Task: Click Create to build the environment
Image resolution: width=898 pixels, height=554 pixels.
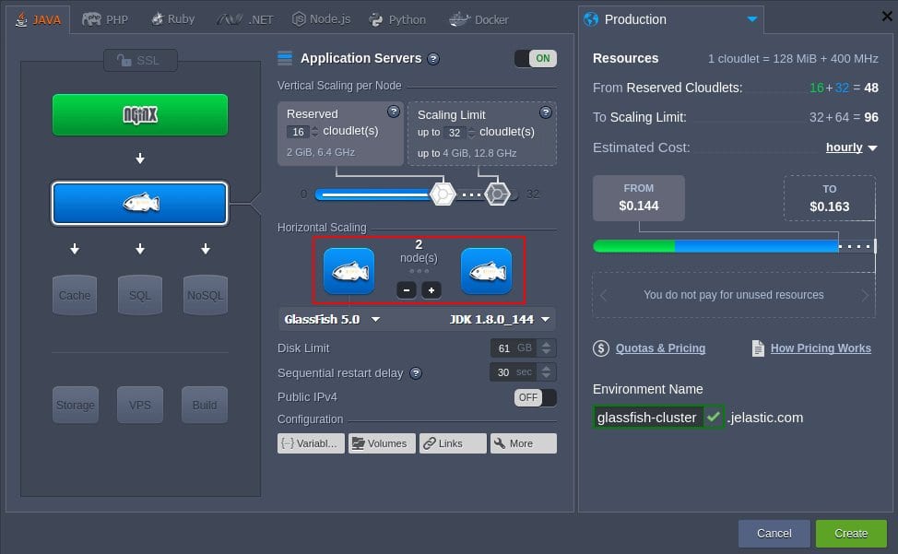Action: [851, 534]
